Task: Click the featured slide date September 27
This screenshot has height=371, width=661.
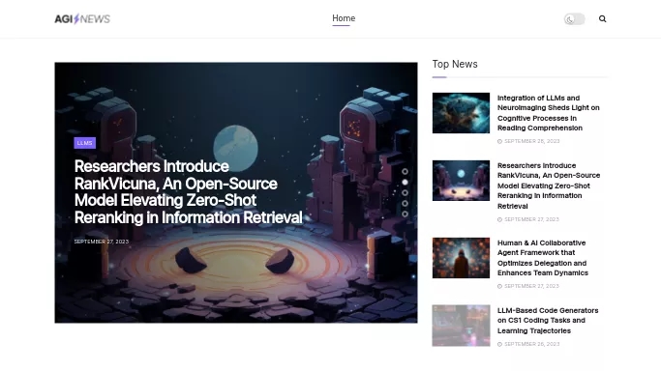Action: [102, 242]
